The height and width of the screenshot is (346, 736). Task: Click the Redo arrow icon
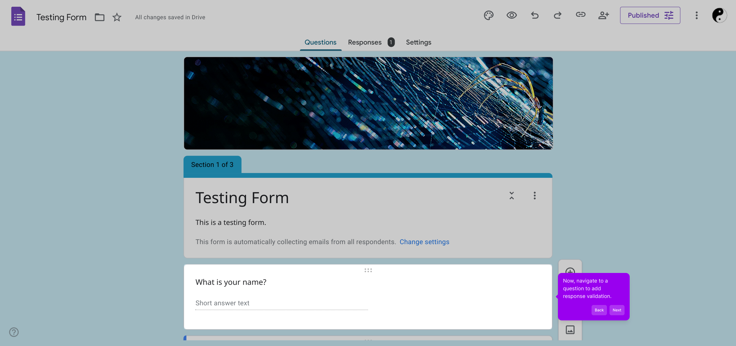point(558,15)
